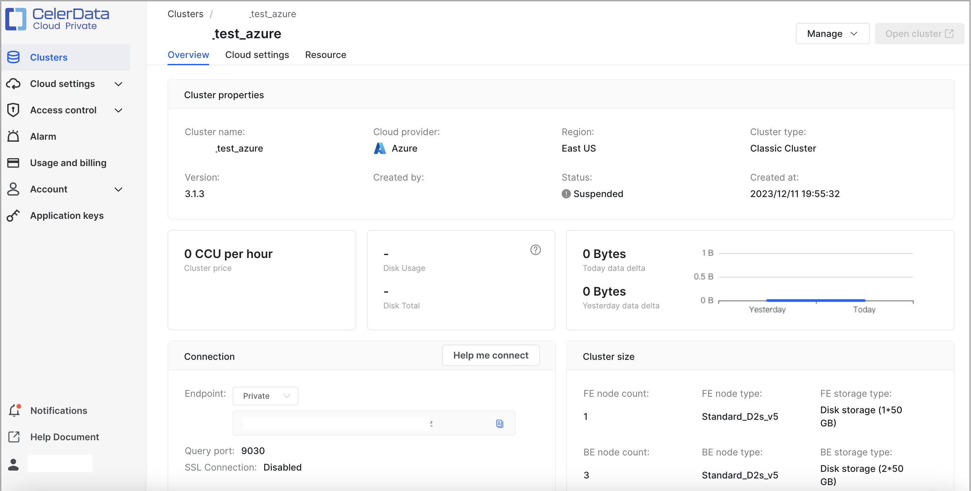The width and height of the screenshot is (971, 491).
Task: Switch to the Cloud settings tab
Action: click(257, 55)
